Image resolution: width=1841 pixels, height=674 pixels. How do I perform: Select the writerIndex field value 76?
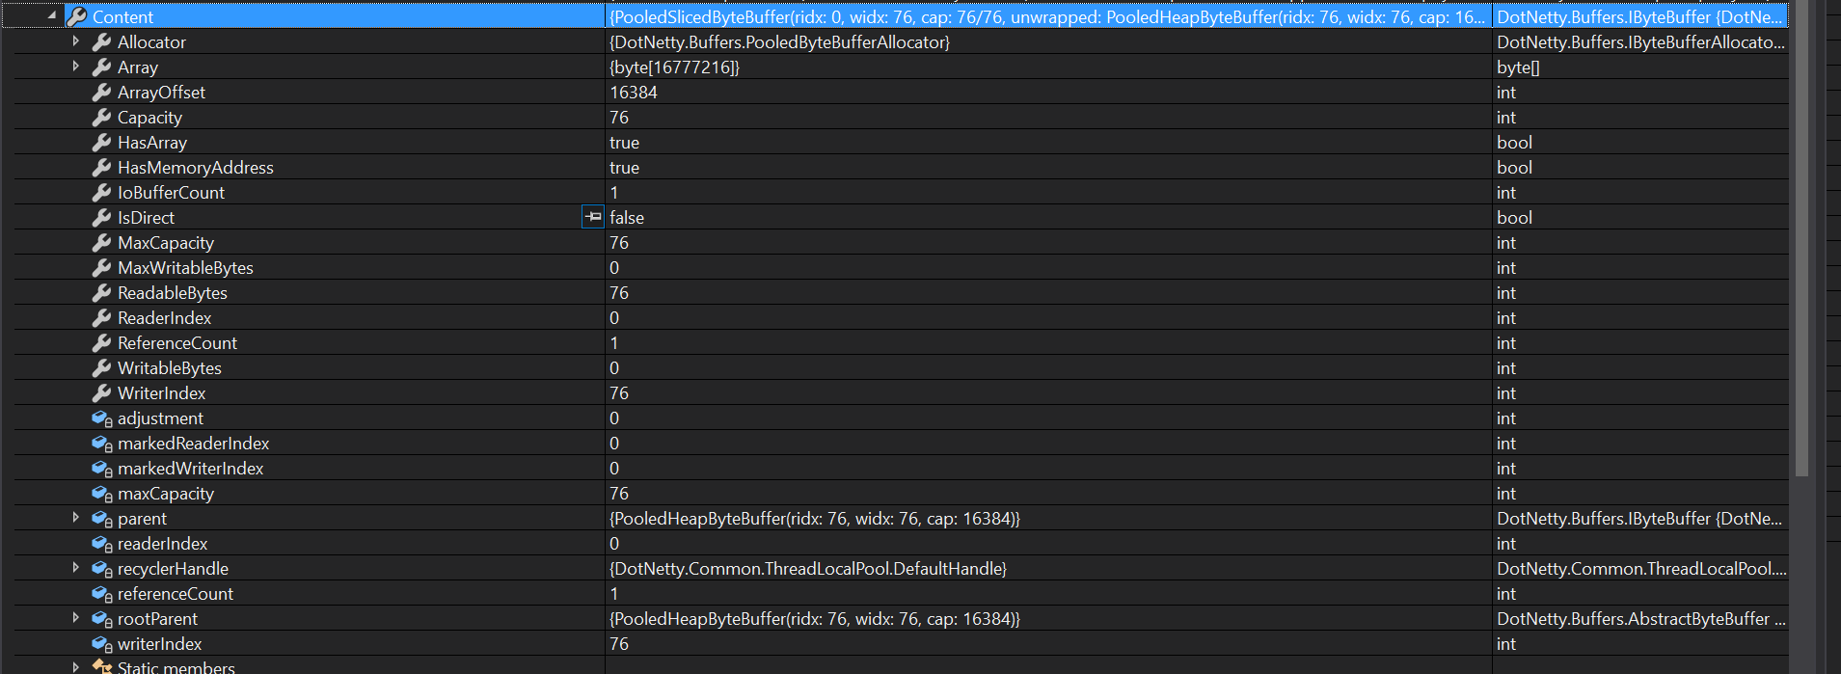[x=619, y=643]
